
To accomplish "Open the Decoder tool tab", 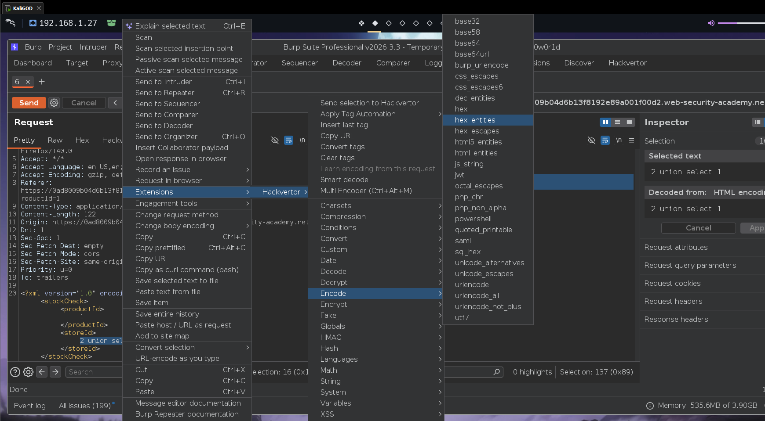I will point(347,63).
